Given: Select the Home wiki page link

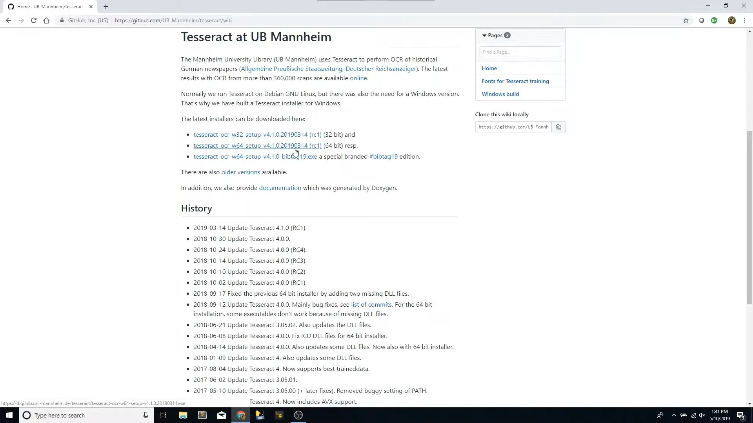Looking at the screenshot, I should (x=489, y=68).
